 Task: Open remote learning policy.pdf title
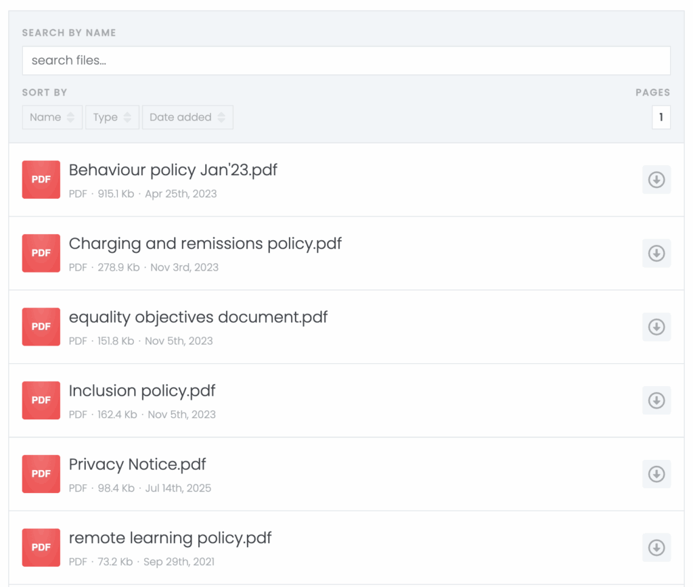170,538
